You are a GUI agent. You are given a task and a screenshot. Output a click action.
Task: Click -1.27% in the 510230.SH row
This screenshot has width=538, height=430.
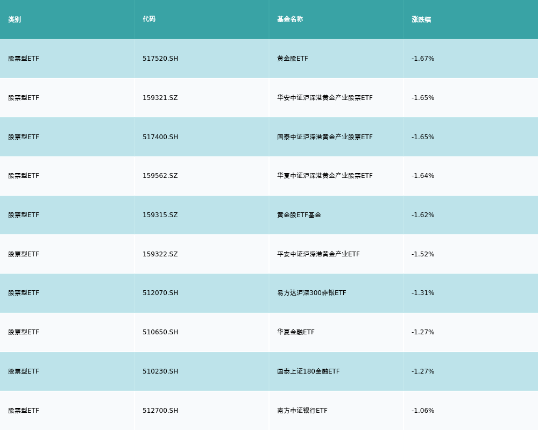click(423, 371)
